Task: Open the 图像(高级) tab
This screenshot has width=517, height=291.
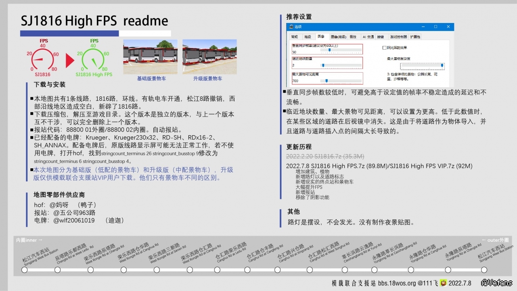Action: point(338,37)
